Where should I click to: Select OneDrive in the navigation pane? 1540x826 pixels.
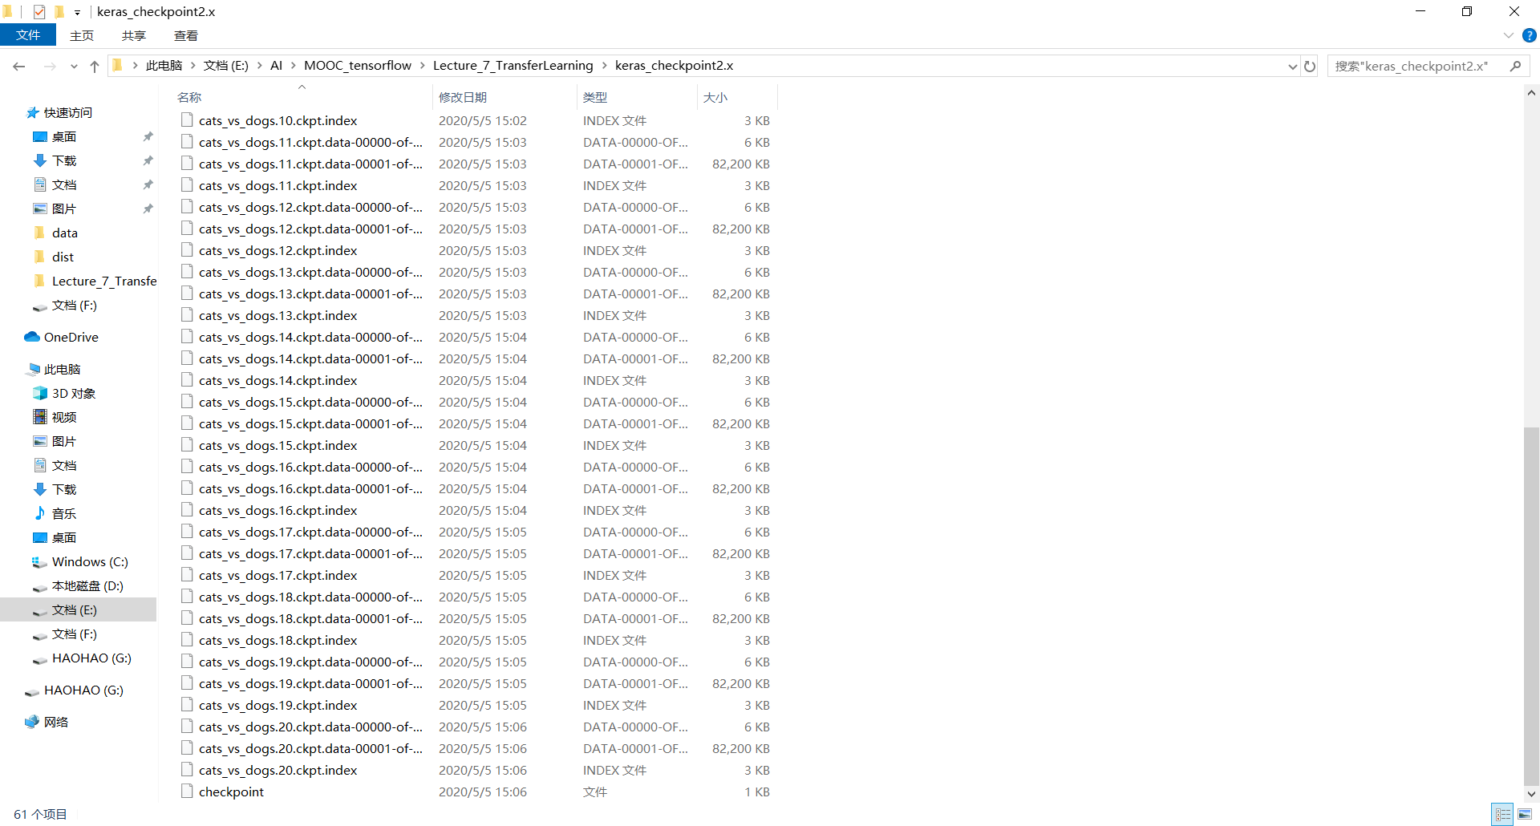tap(71, 338)
